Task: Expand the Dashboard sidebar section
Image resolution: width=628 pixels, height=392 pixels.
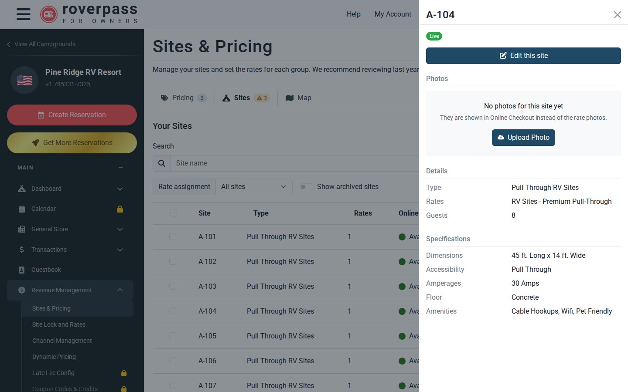Action: point(120,189)
